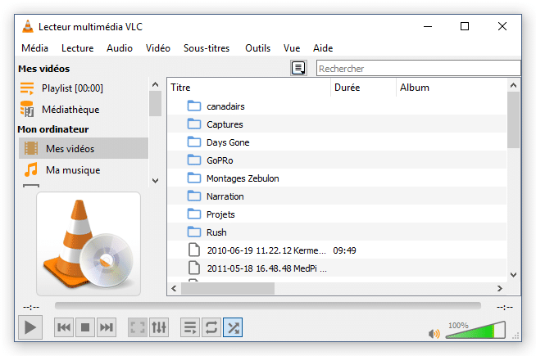Toggle loop repeat mode
The image size is (536, 356).
[211, 327]
